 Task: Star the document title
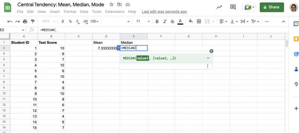[111, 5]
